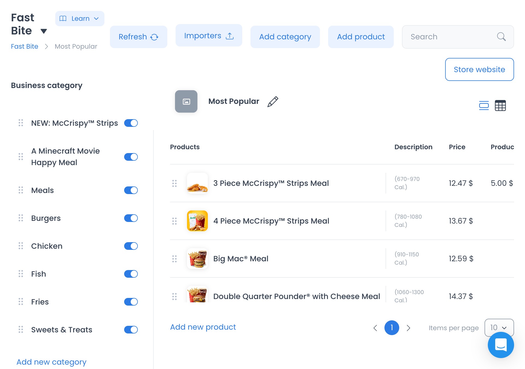525x369 pixels.
Task: Click the Add category button
Action: coord(285,37)
